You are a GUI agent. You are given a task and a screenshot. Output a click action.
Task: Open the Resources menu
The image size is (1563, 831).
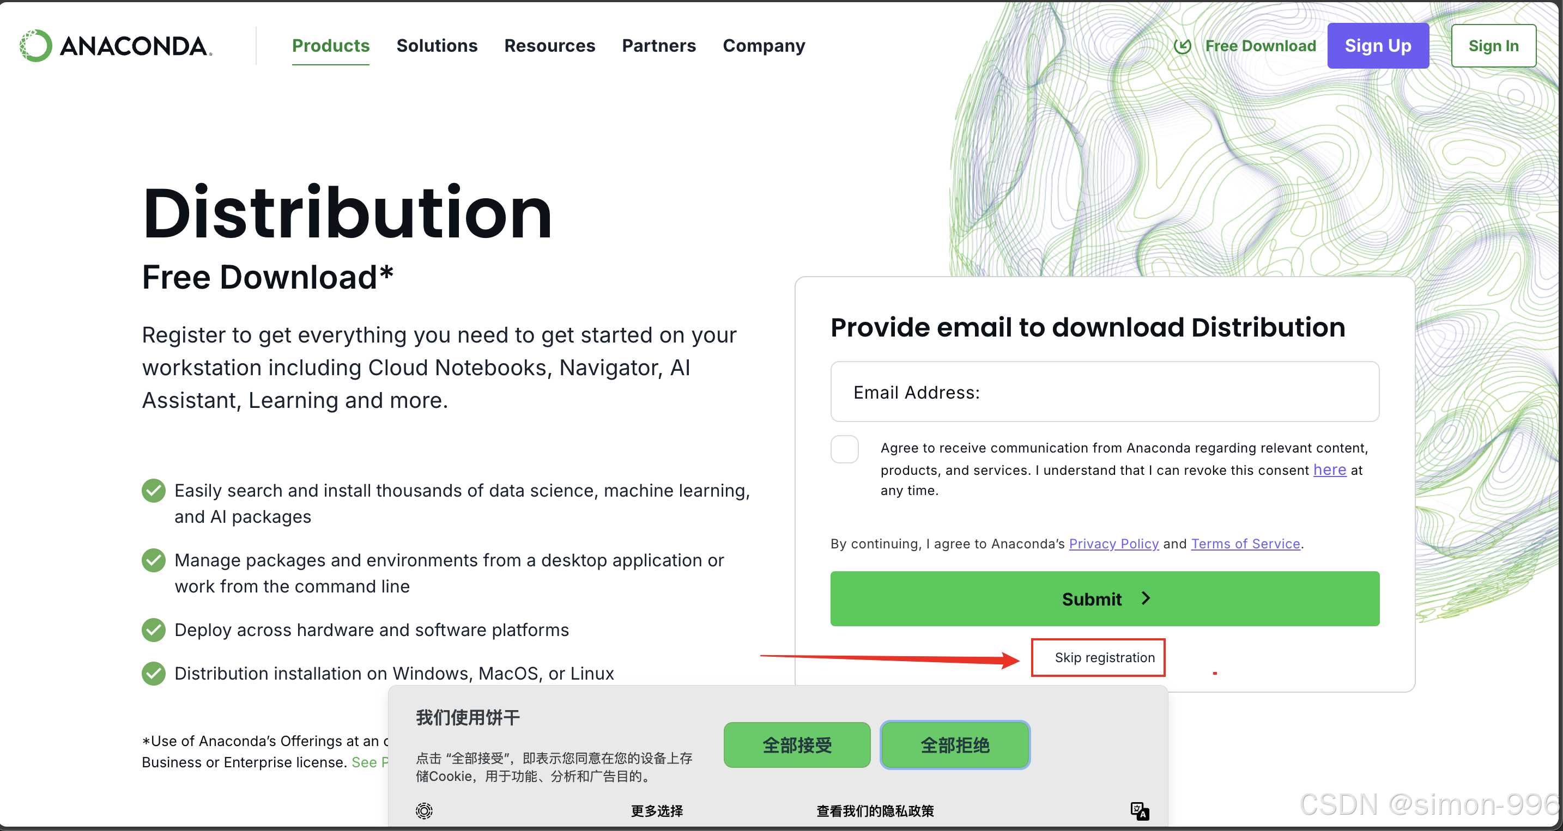click(x=550, y=45)
